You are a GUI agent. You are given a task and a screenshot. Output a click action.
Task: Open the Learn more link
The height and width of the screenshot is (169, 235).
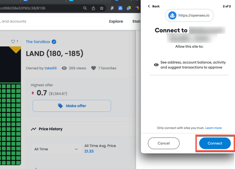213,128
